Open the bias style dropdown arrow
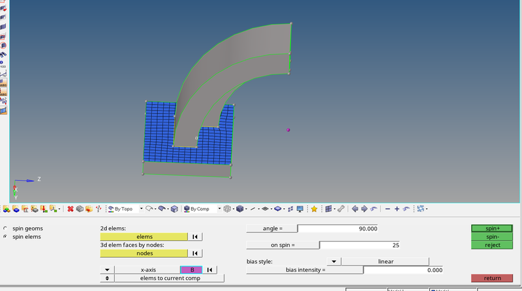Viewport: 522px width, 291px height. coord(334,262)
